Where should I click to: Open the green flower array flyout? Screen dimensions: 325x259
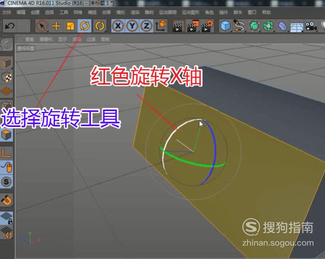268,26
